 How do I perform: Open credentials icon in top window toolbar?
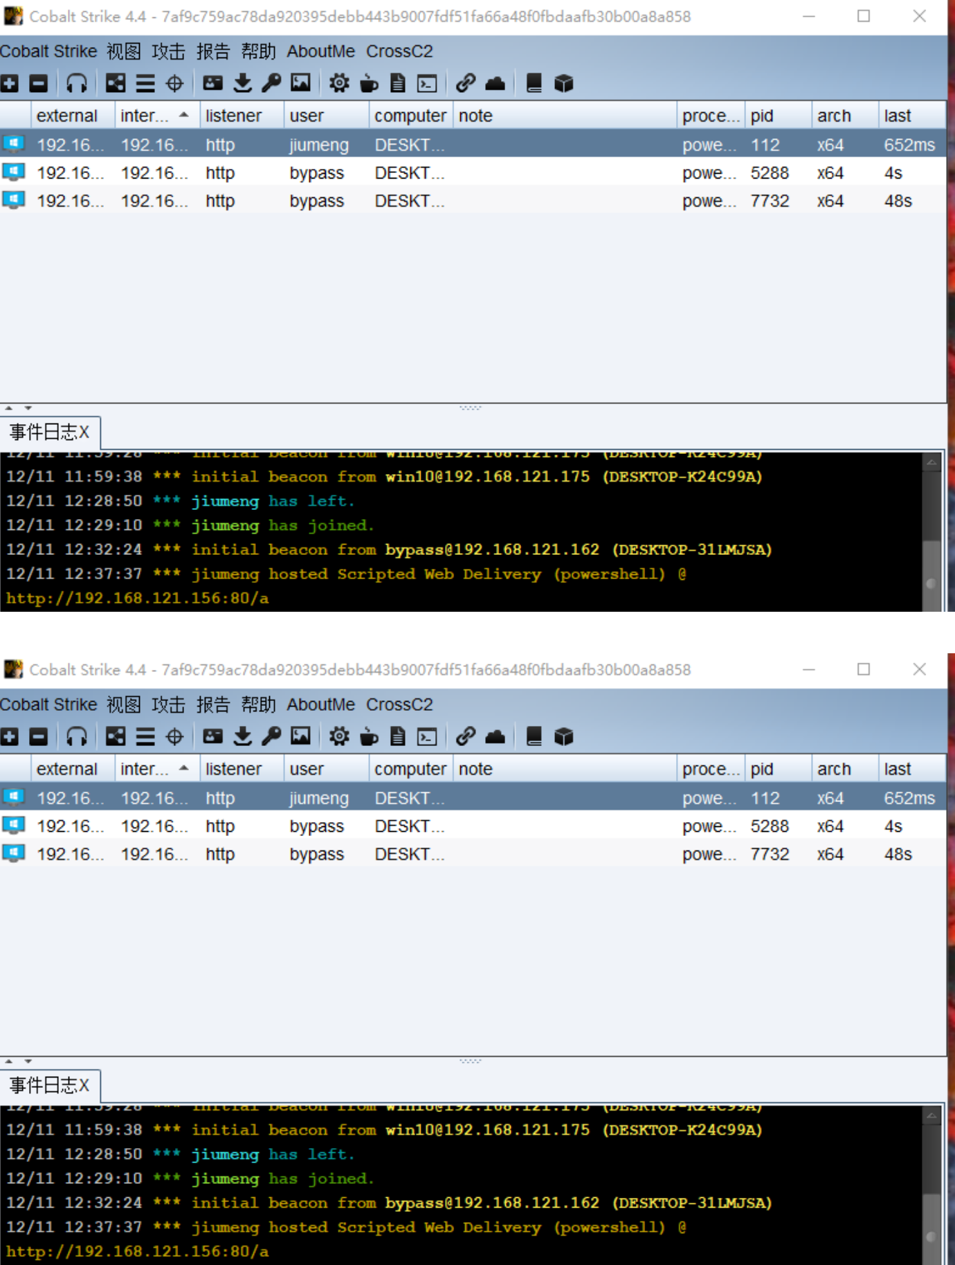pyautogui.click(x=212, y=84)
